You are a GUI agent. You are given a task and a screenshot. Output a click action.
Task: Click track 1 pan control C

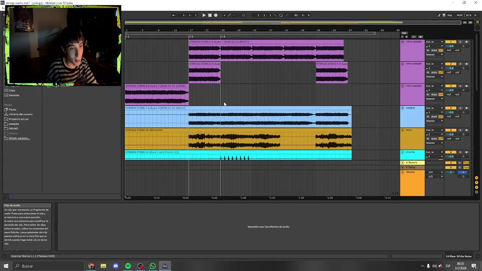[464, 46]
